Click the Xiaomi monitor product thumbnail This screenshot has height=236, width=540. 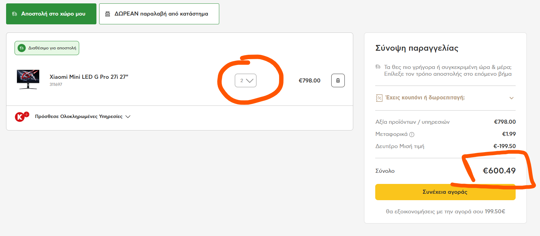point(28,79)
